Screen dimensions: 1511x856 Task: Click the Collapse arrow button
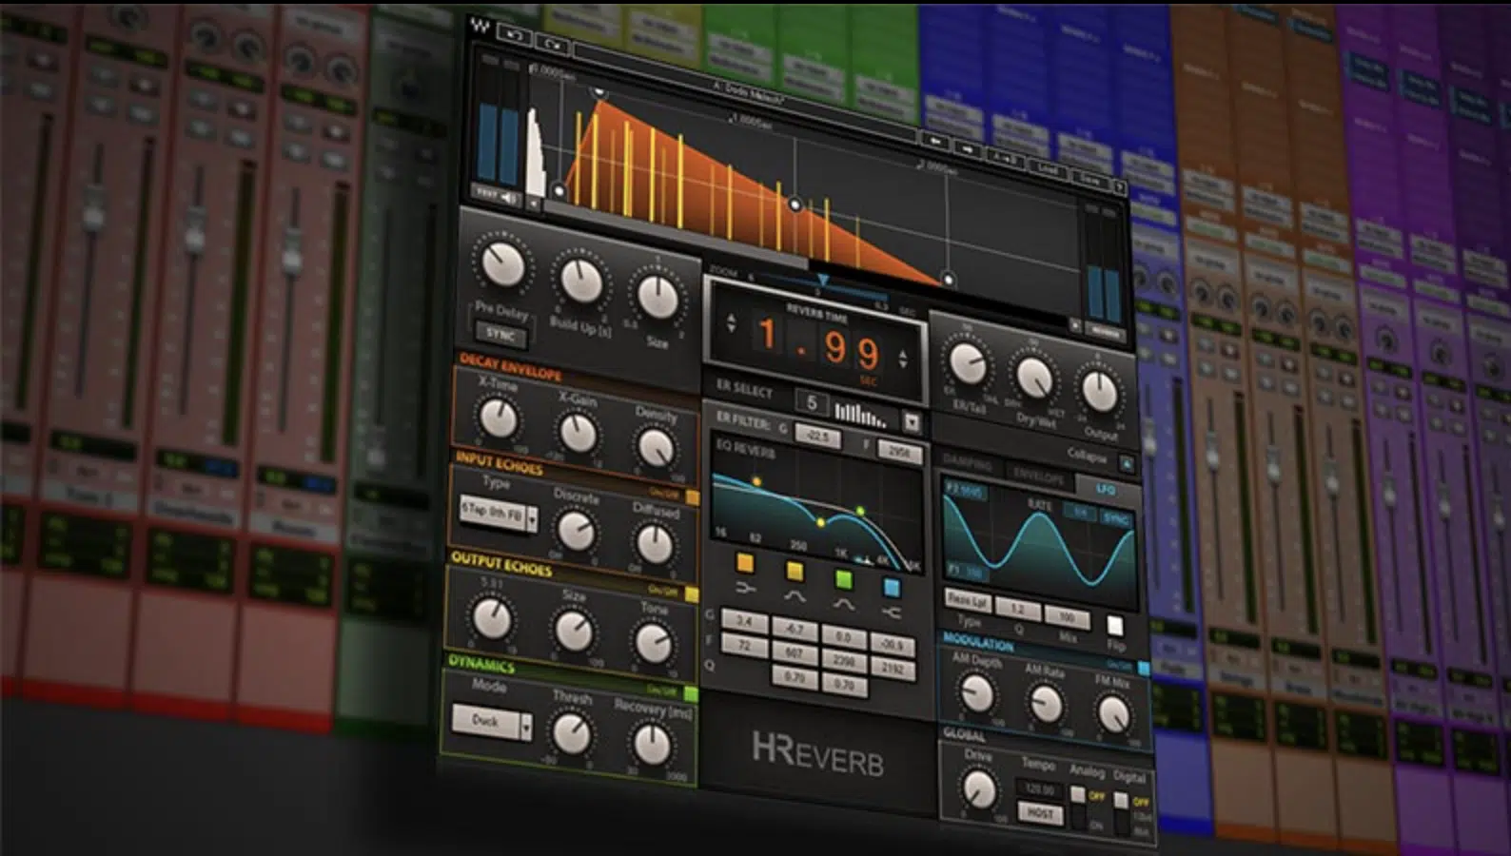1127,464
